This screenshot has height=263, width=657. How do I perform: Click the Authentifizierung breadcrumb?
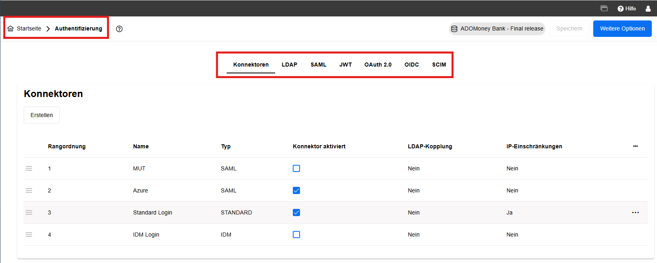pos(79,28)
